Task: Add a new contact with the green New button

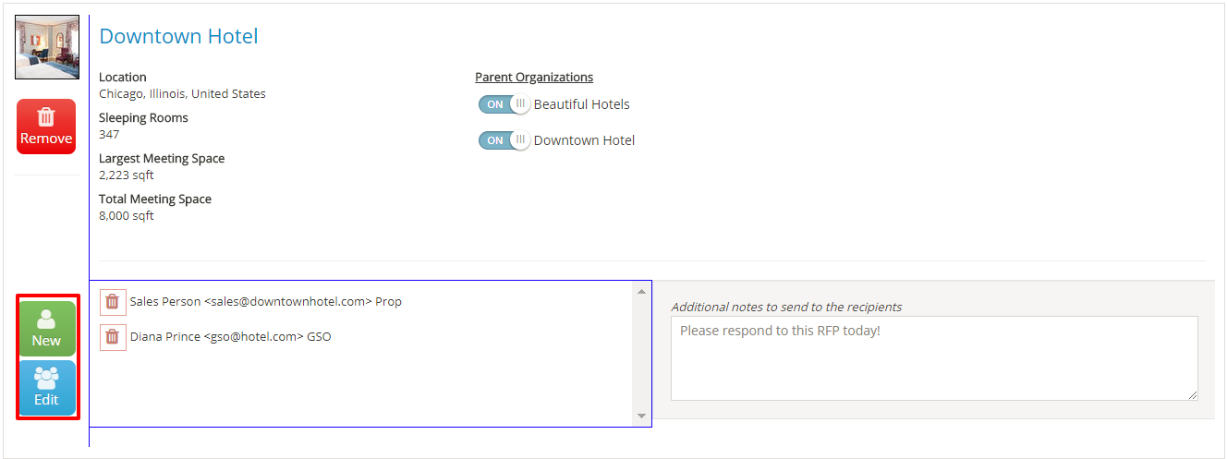Action: point(46,329)
